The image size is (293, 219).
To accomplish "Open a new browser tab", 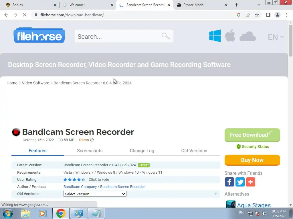I will (x=237, y=5).
